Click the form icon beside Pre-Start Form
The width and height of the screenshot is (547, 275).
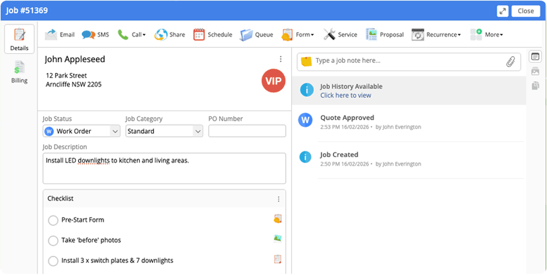(x=278, y=219)
